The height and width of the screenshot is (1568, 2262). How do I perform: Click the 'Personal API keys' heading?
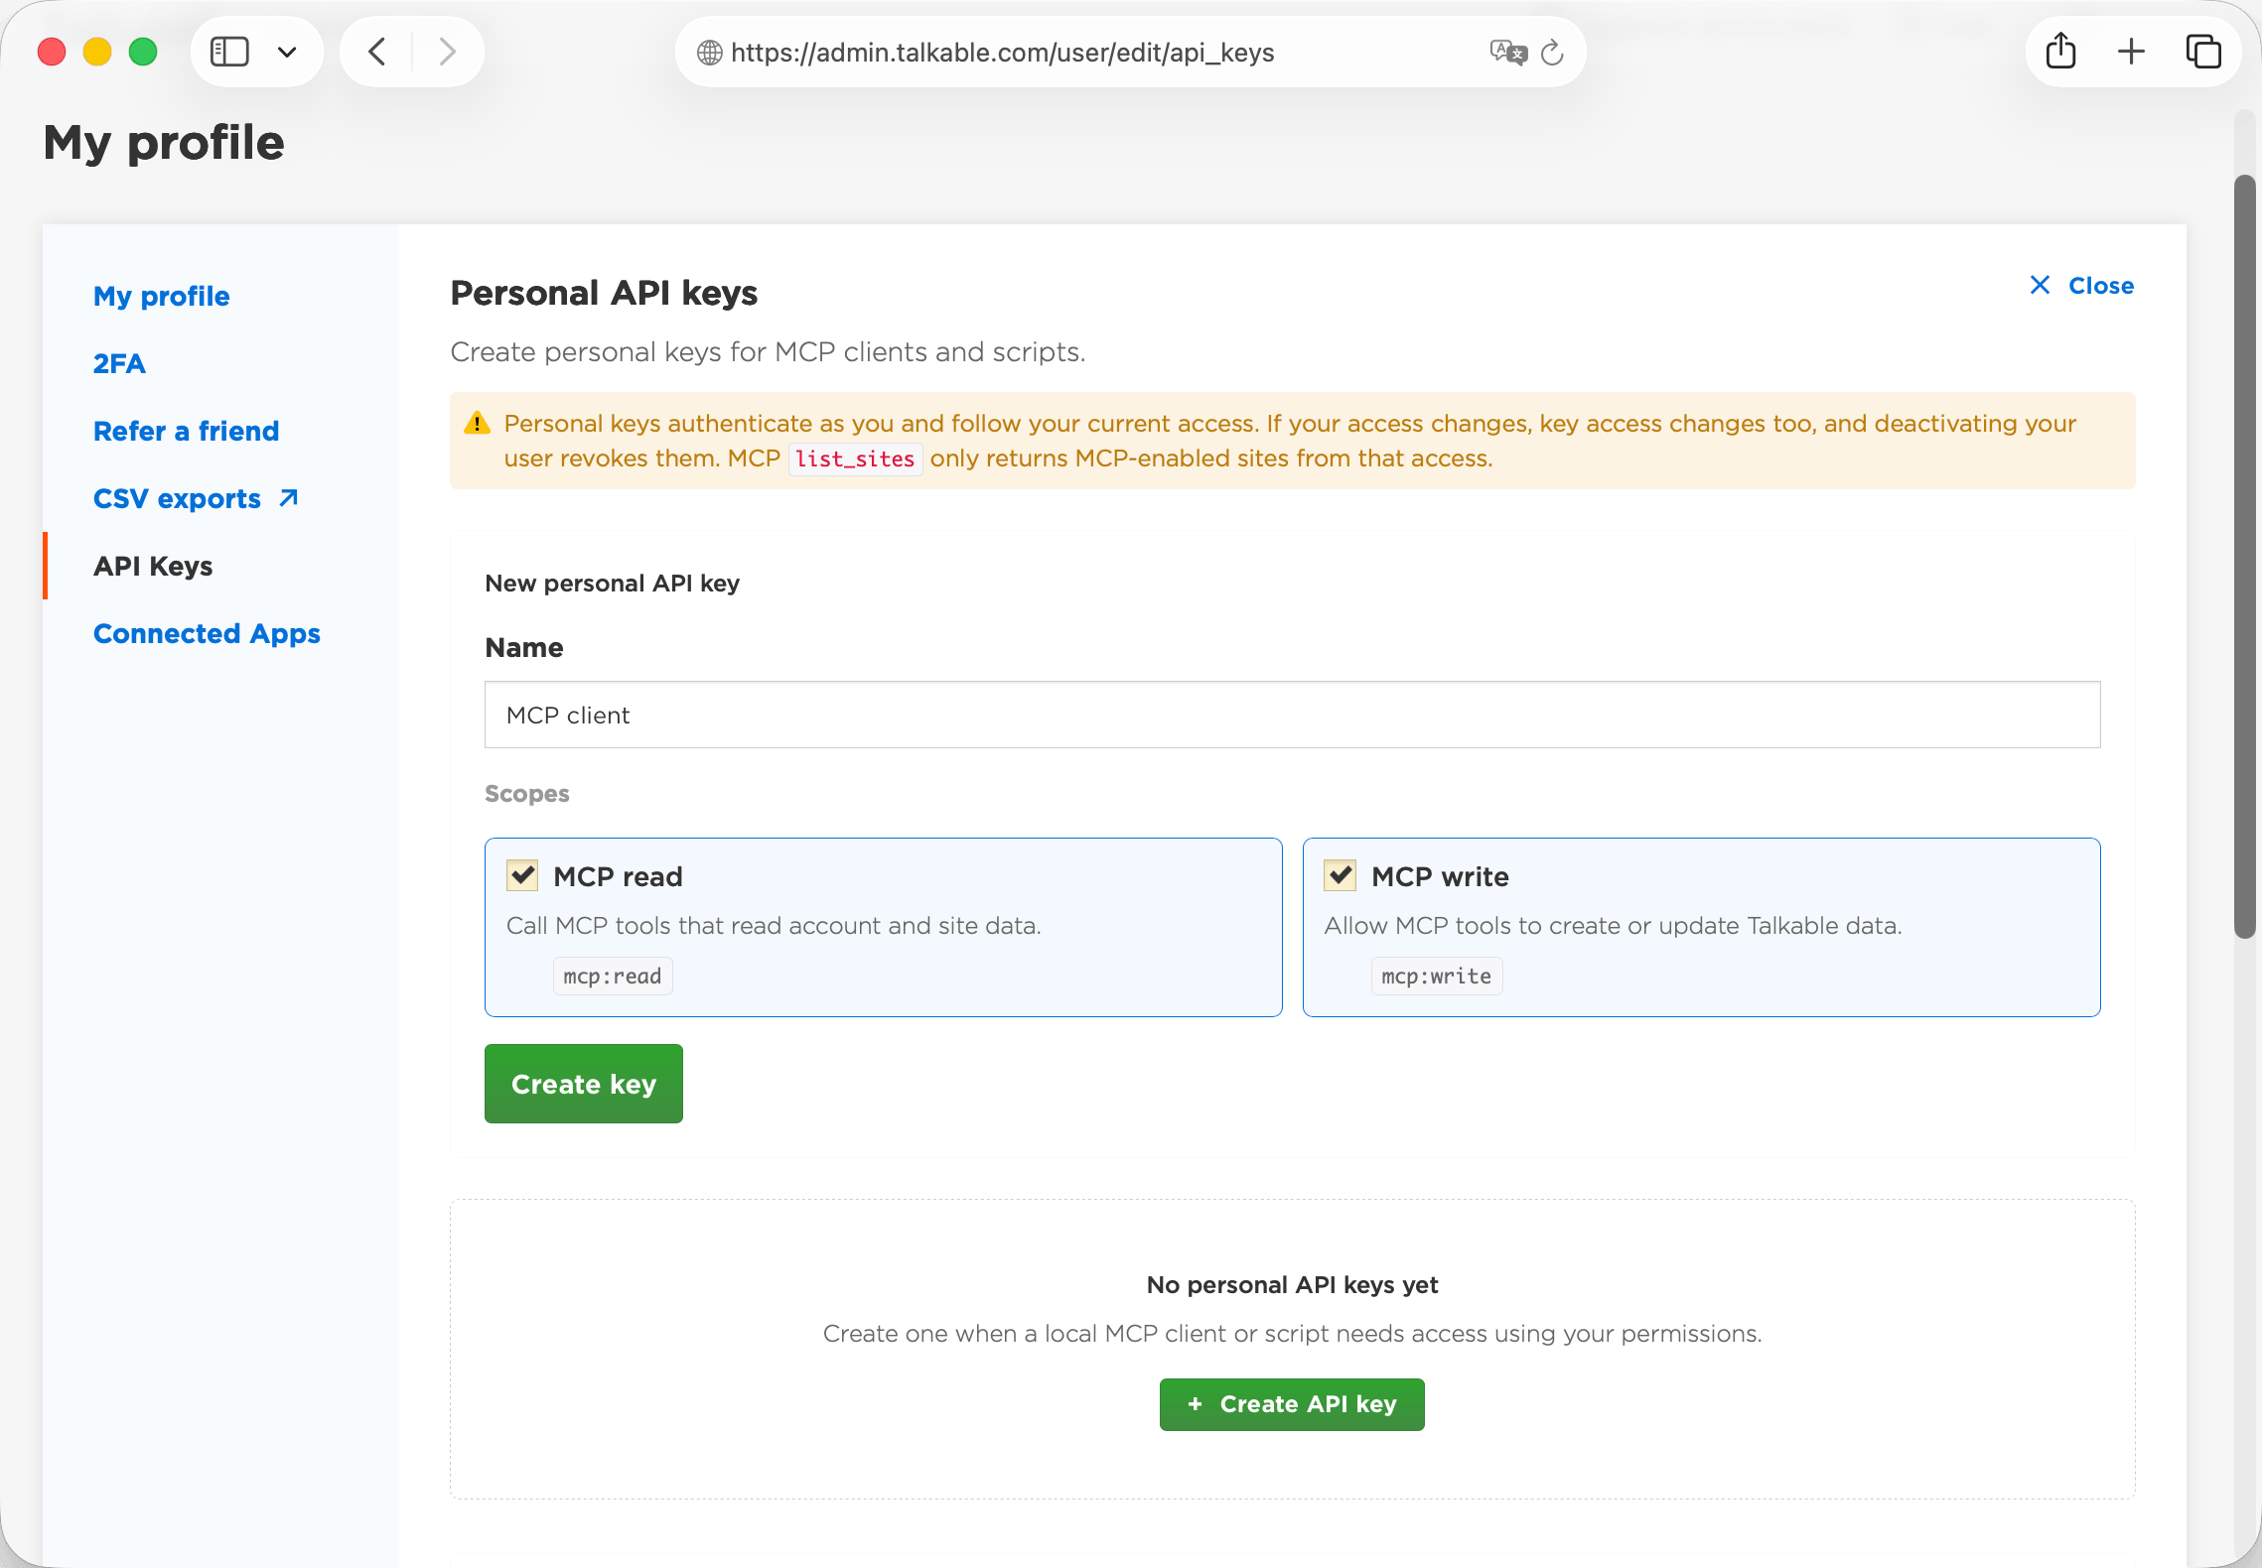point(604,293)
